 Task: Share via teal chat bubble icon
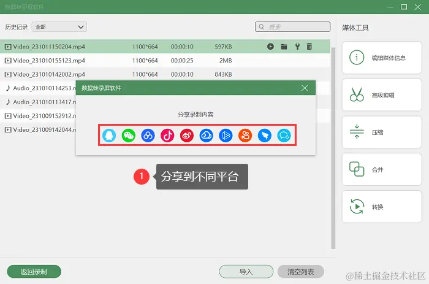coord(284,136)
